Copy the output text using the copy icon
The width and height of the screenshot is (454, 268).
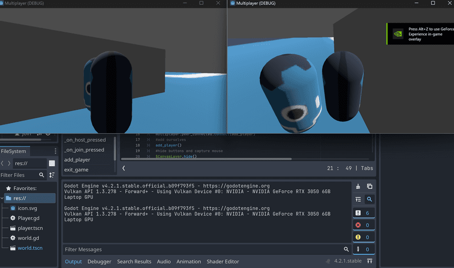(x=370, y=186)
